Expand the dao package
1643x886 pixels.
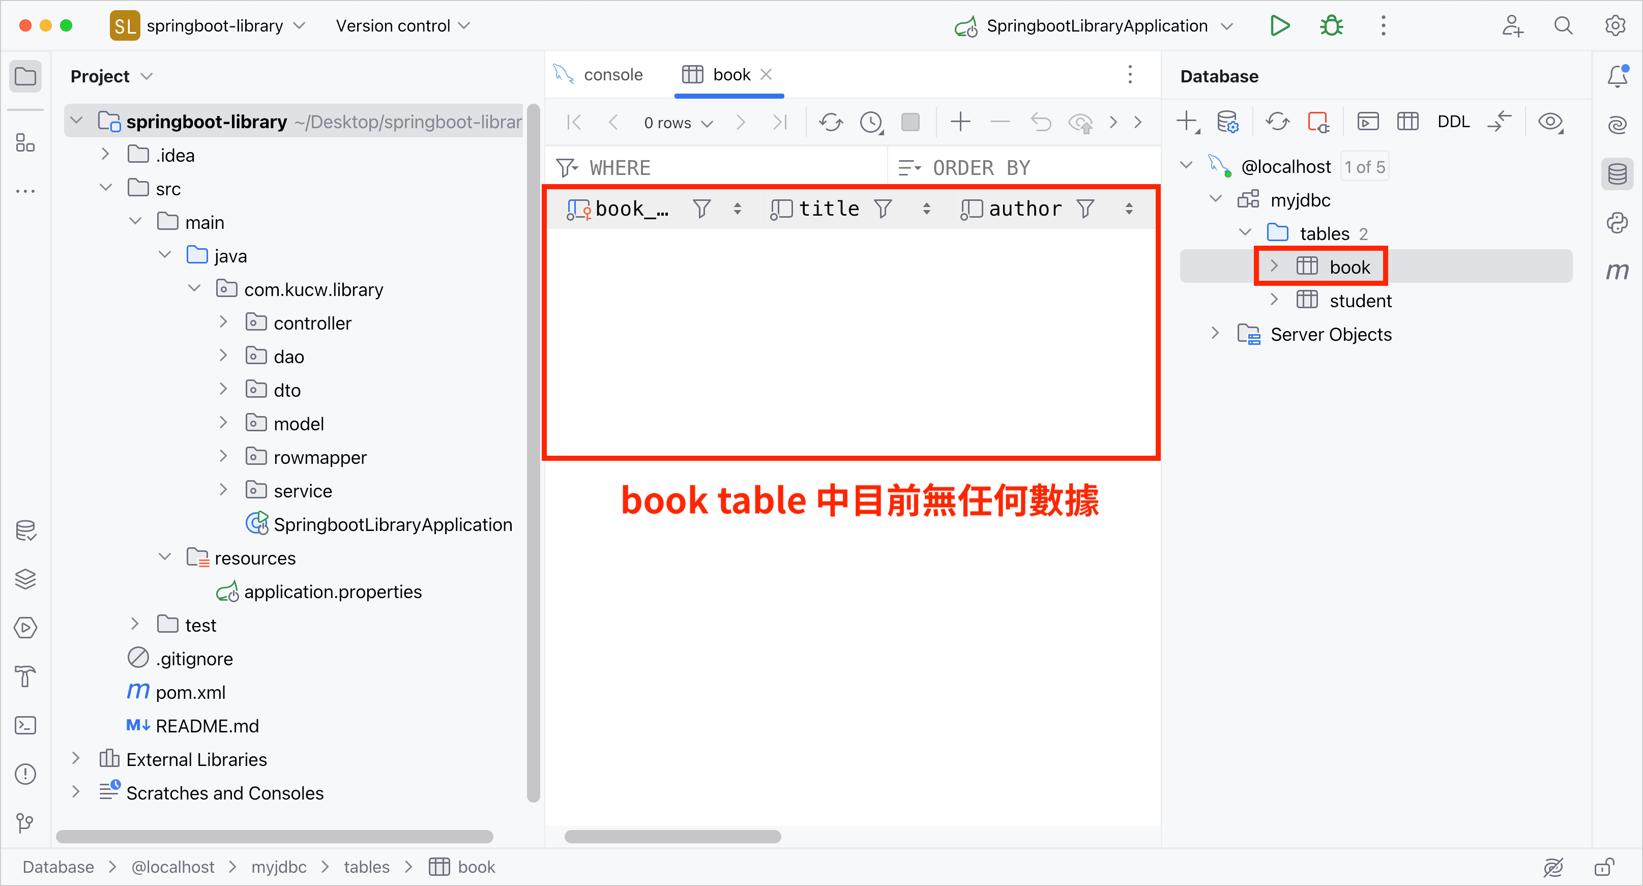(223, 356)
